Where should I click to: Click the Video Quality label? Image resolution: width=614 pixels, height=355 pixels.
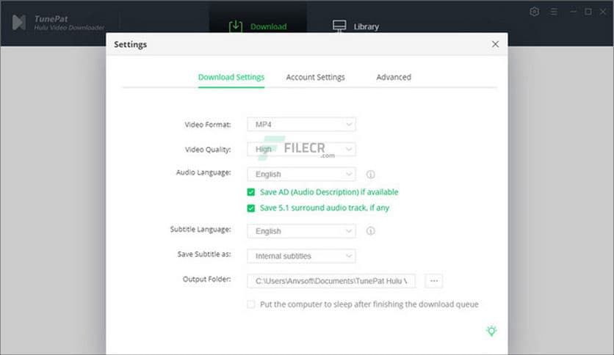click(208, 150)
